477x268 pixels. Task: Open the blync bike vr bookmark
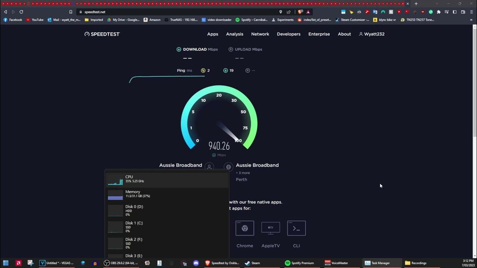pyautogui.click(x=385, y=20)
